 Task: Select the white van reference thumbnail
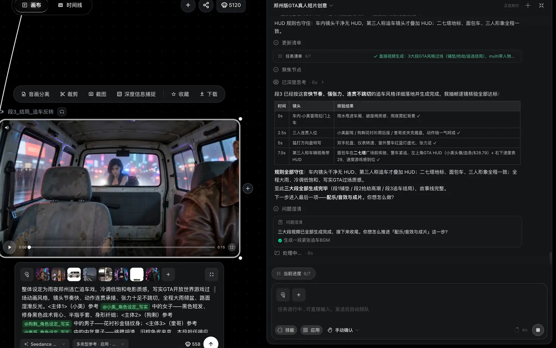coord(74,275)
